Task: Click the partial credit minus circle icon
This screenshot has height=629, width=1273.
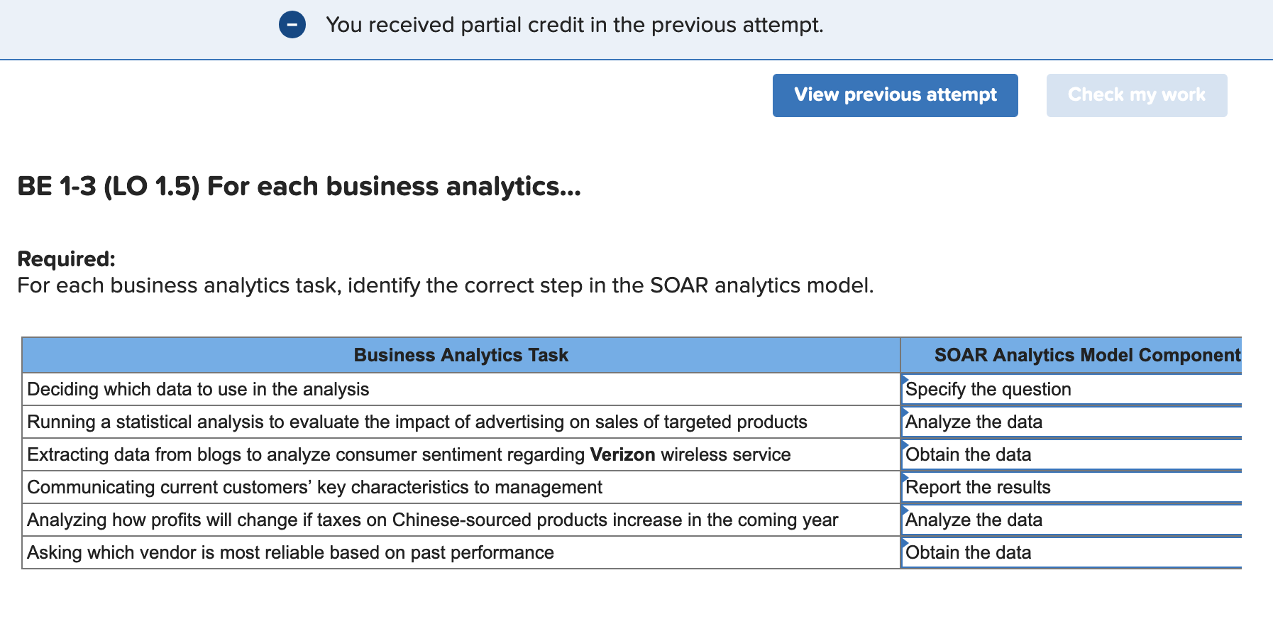Action: coord(292,25)
